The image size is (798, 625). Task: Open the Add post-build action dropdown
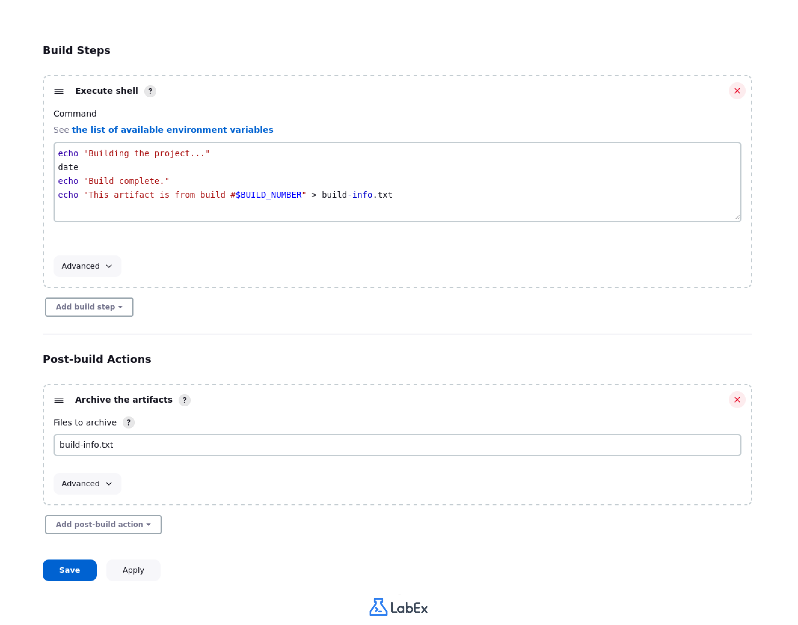[x=103, y=524]
